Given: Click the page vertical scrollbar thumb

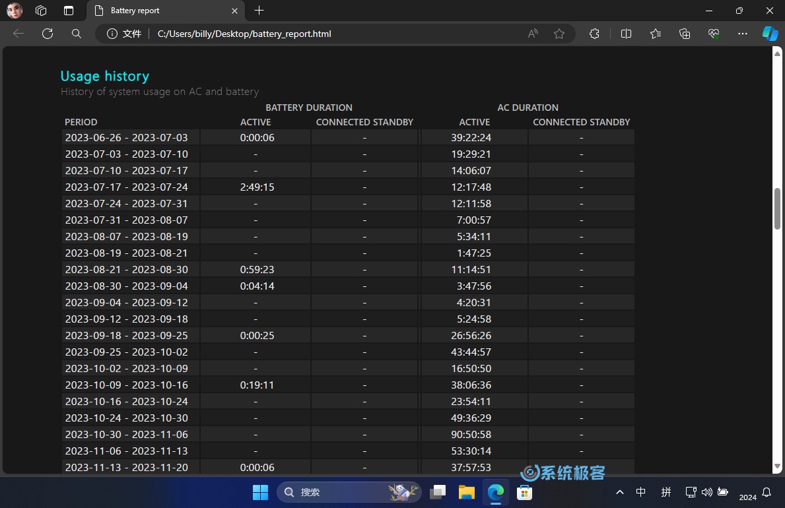Looking at the screenshot, I should coord(777,209).
